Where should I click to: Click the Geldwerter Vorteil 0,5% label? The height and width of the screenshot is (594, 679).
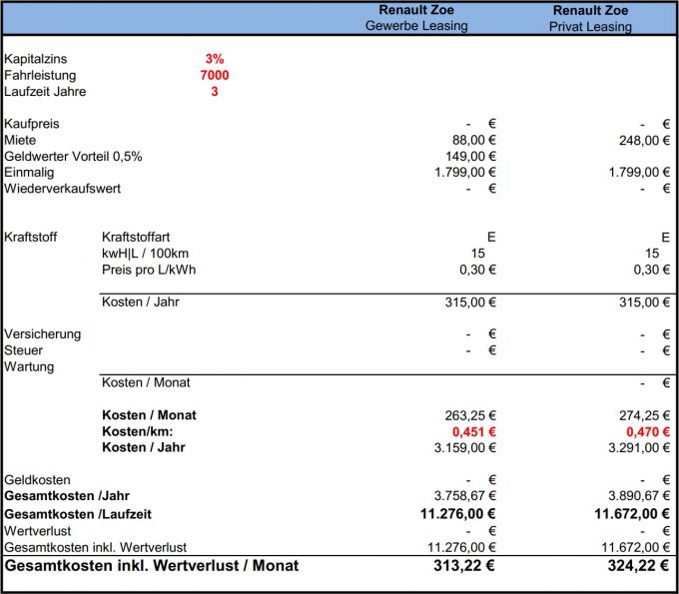click(73, 157)
